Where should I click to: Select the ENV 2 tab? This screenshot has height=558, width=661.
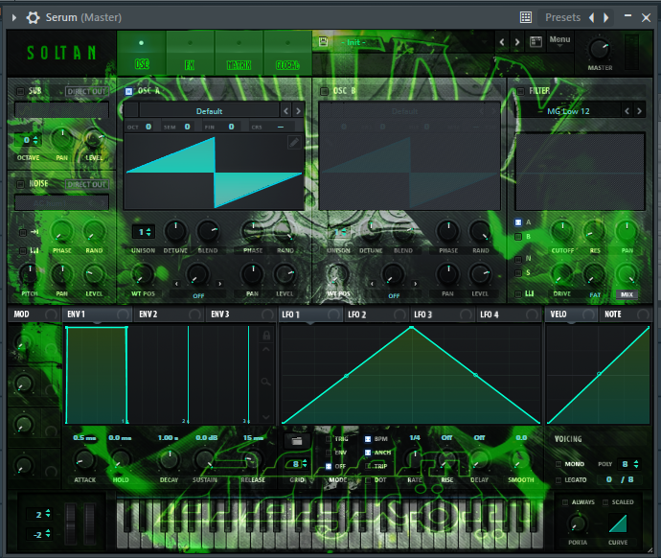pos(170,314)
